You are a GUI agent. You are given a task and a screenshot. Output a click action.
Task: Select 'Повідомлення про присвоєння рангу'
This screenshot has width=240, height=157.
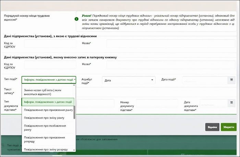[48, 110]
